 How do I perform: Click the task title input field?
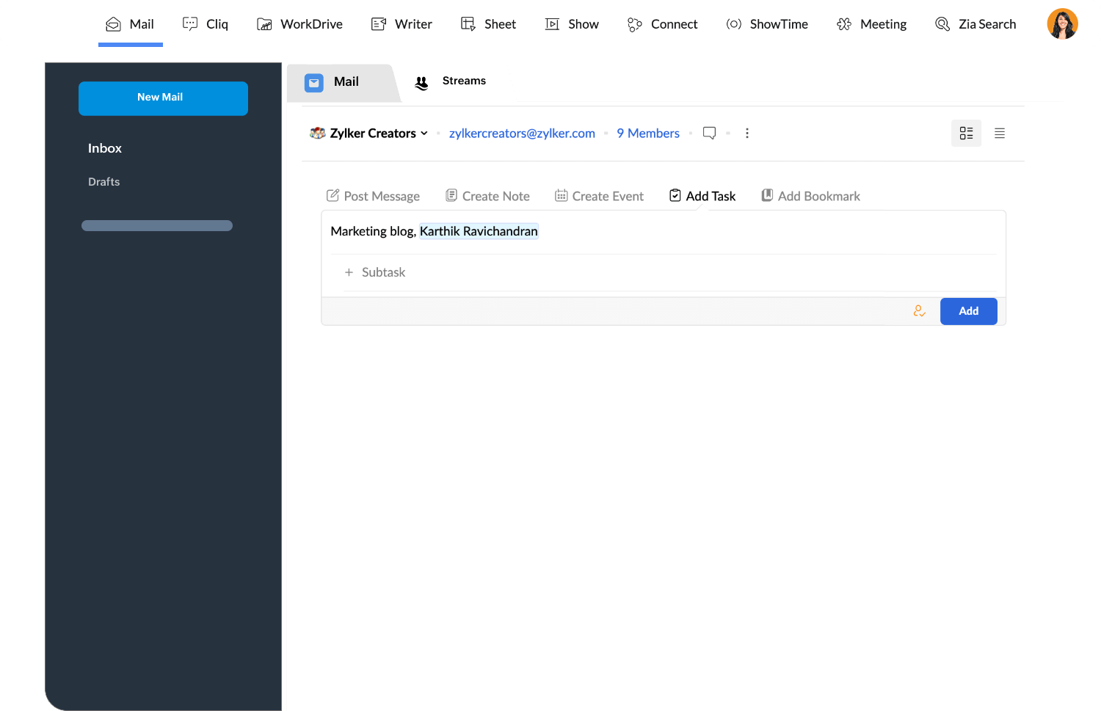coord(734,232)
